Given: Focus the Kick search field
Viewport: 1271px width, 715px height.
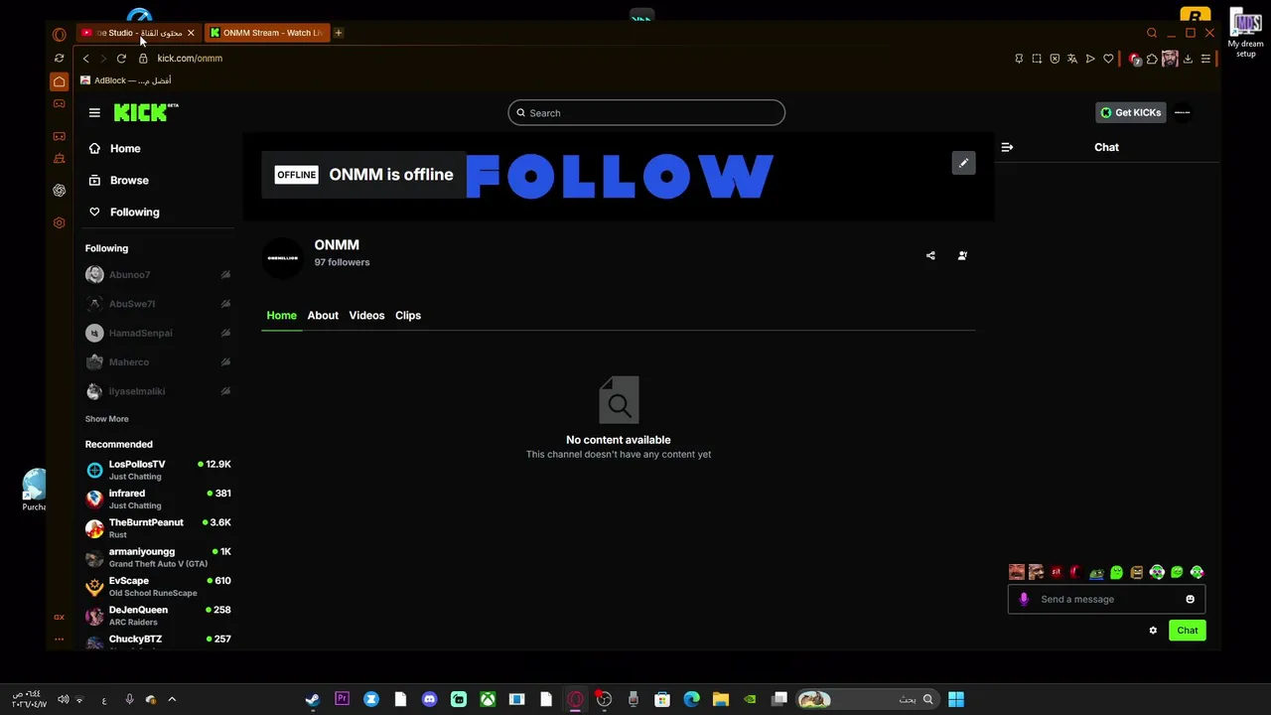Looking at the screenshot, I should click(x=646, y=113).
